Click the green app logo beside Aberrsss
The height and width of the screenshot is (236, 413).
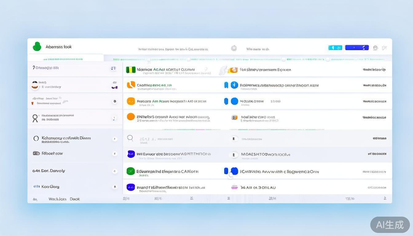pyautogui.click(x=37, y=47)
